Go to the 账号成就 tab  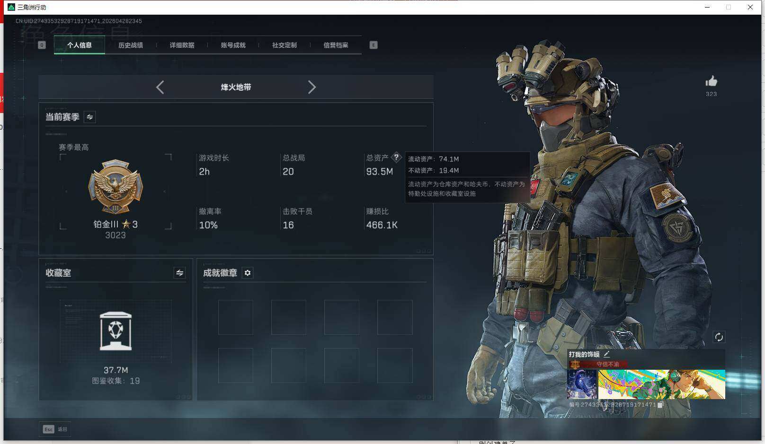233,45
